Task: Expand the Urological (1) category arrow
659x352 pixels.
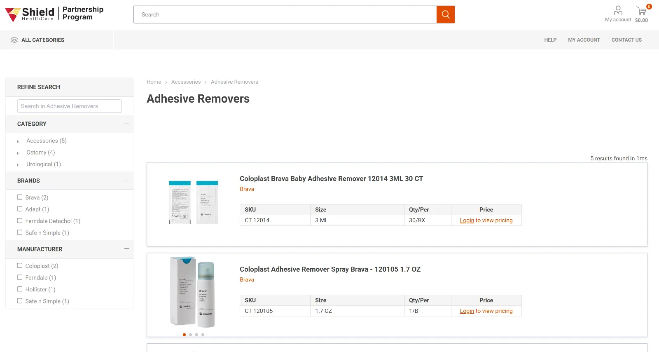Action: coord(18,165)
